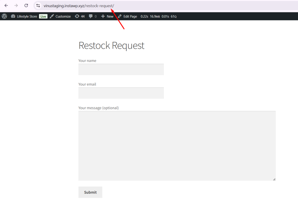This screenshot has height=201, width=298.
Task: Select the Edit Page pencil icon
Action: (x=120, y=16)
